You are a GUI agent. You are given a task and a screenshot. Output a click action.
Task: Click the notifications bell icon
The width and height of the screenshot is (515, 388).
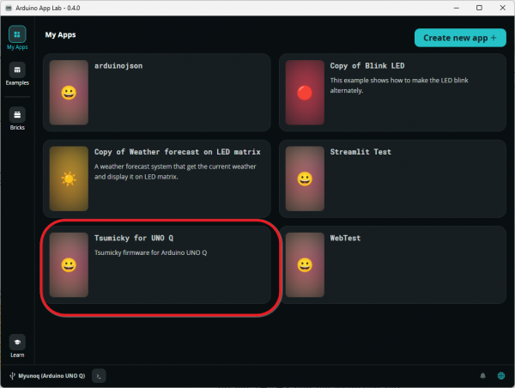click(482, 375)
